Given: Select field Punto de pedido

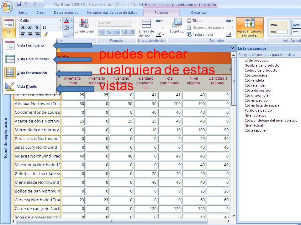Looking at the screenshot, I should pos(258,110).
